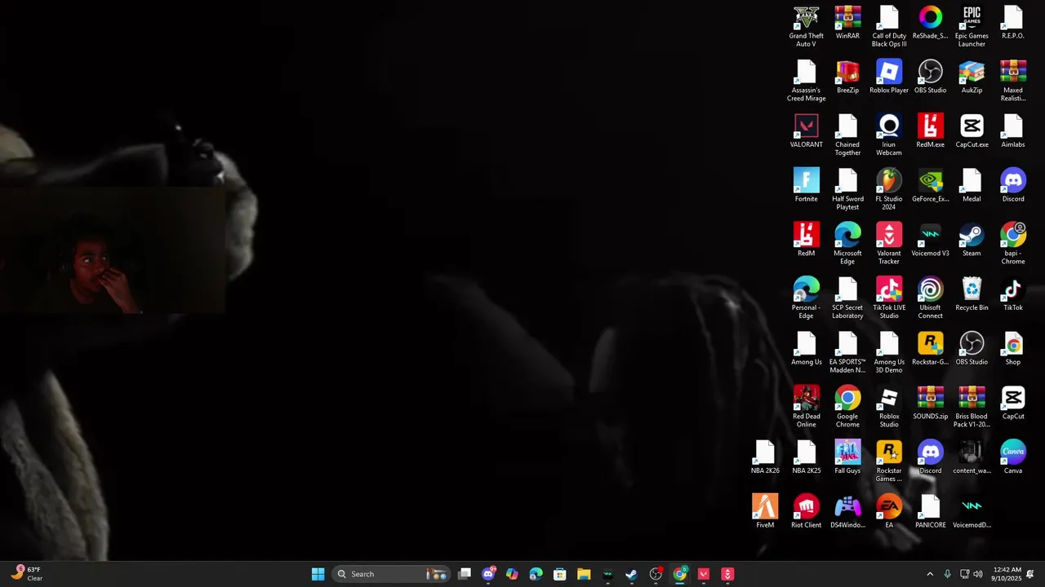Launch Google Chrome desktop shortcut
This screenshot has height=587, width=1045.
click(847, 407)
